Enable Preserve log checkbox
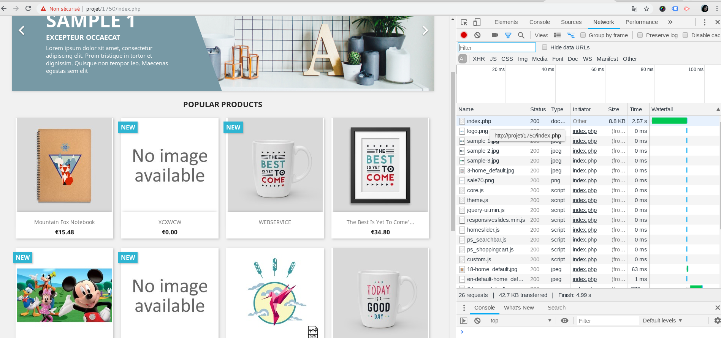This screenshot has width=721, height=338. click(x=640, y=35)
